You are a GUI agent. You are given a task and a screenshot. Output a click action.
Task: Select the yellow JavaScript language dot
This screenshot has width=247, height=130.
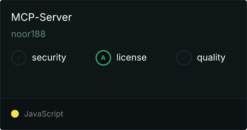pyautogui.click(x=15, y=114)
